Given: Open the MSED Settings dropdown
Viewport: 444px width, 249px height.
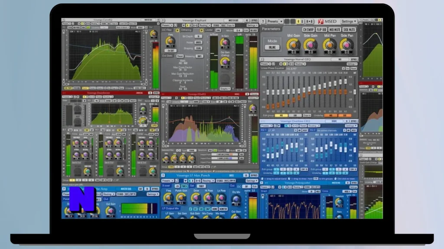Looking at the screenshot, I should point(349,22).
